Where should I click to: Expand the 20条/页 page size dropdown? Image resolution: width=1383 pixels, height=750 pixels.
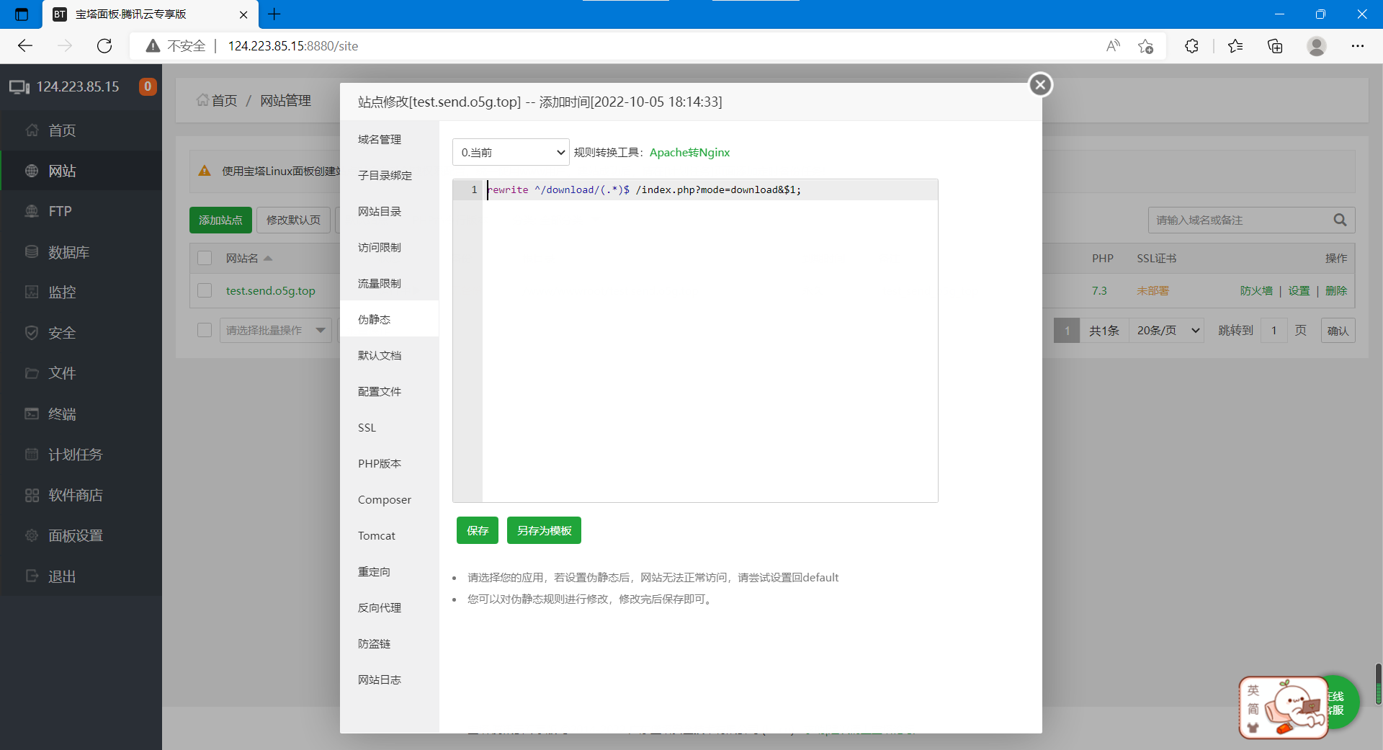(x=1167, y=331)
